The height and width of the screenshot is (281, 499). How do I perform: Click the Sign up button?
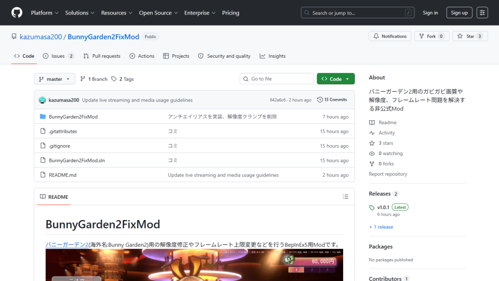coord(459,12)
